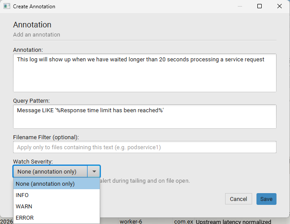Maximize the Create Annotation window
Screen dimensions: 290x224
tap(260, 6)
